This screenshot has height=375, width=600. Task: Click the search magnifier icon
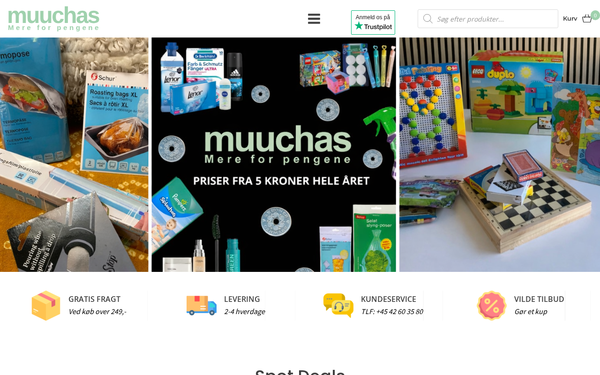pyautogui.click(x=427, y=19)
